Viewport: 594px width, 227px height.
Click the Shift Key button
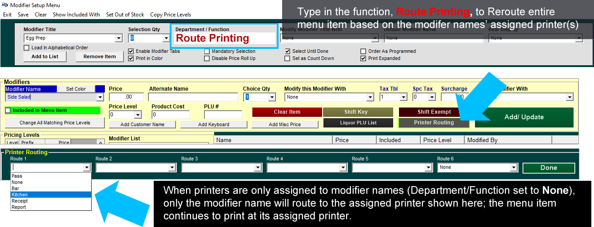pyautogui.click(x=358, y=112)
